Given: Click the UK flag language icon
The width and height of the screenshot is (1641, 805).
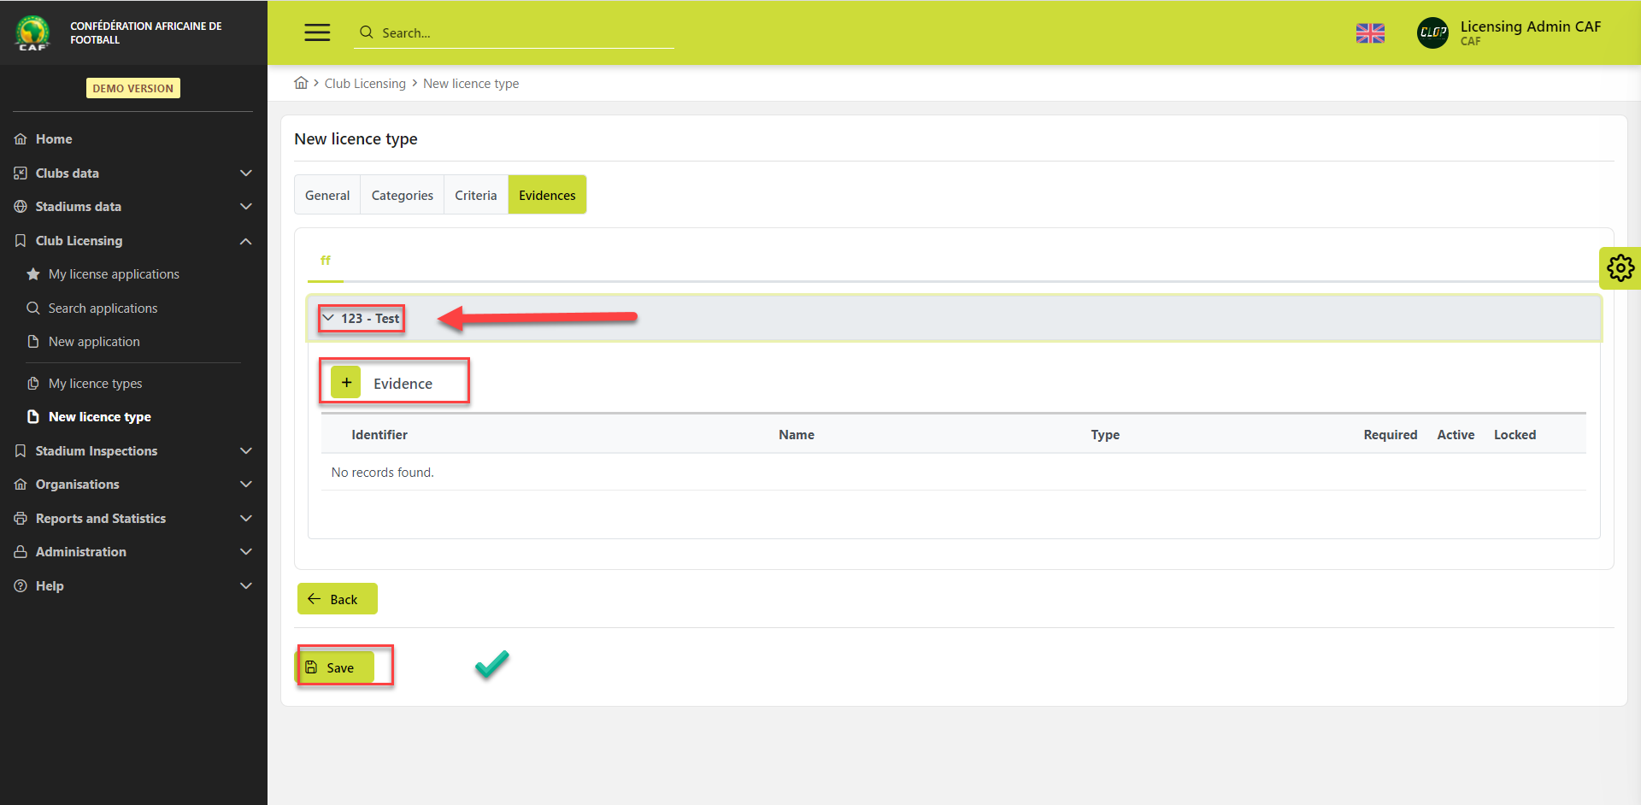Looking at the screenshot, I should coord(1370,33).
